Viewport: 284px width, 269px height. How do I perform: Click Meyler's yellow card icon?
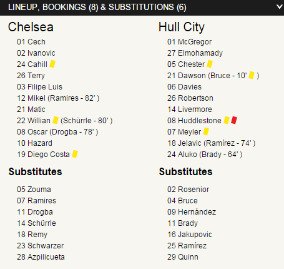(x=206, y=131)
